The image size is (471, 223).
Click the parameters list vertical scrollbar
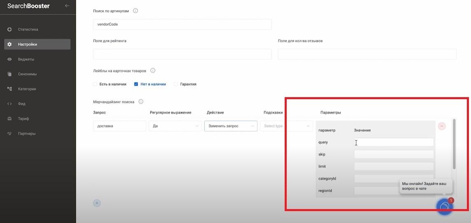pos(454,143)
